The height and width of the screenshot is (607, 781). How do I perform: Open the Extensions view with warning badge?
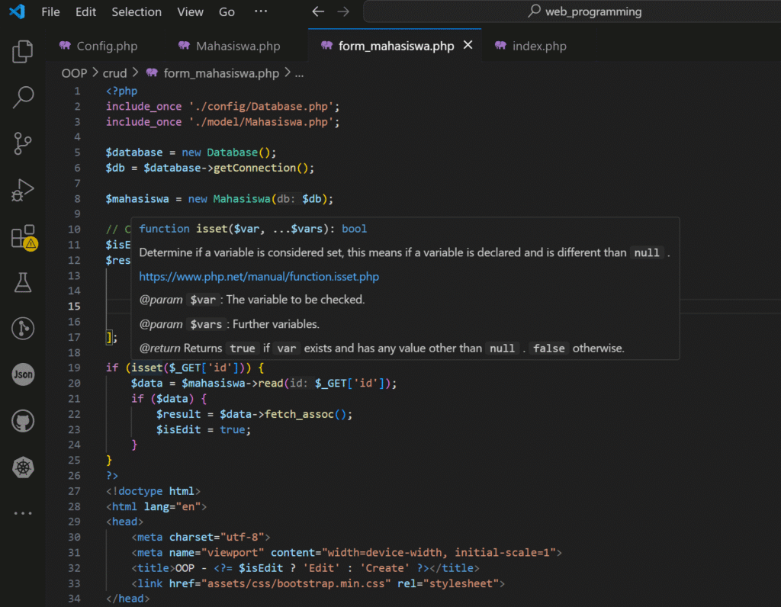click(23, 237)
